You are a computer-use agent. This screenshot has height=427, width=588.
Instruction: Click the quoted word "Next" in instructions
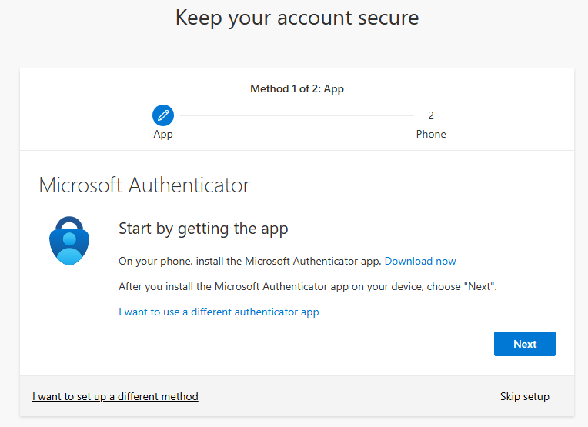[482, 286]
